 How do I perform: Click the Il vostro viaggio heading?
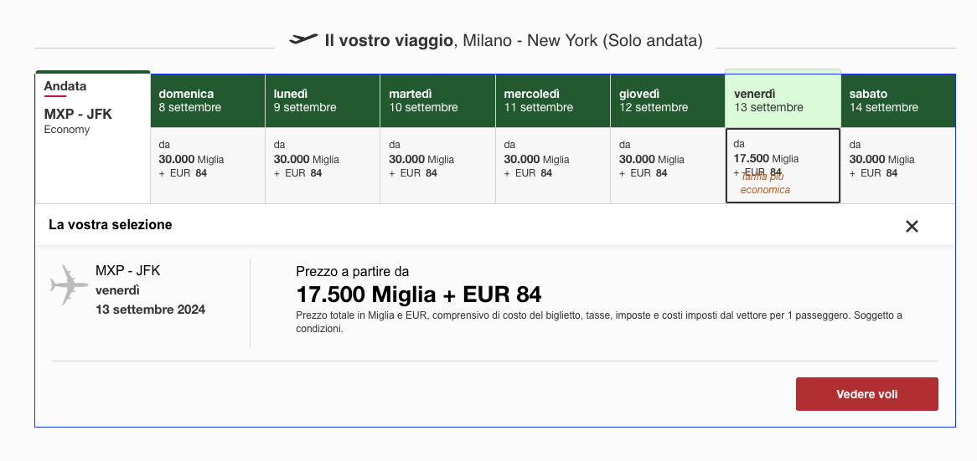click(x=388, y=41)
